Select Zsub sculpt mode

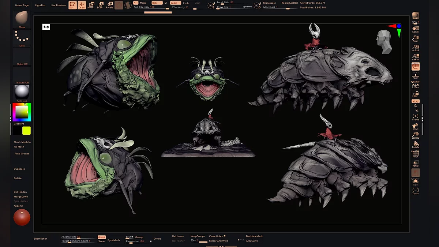186,3
